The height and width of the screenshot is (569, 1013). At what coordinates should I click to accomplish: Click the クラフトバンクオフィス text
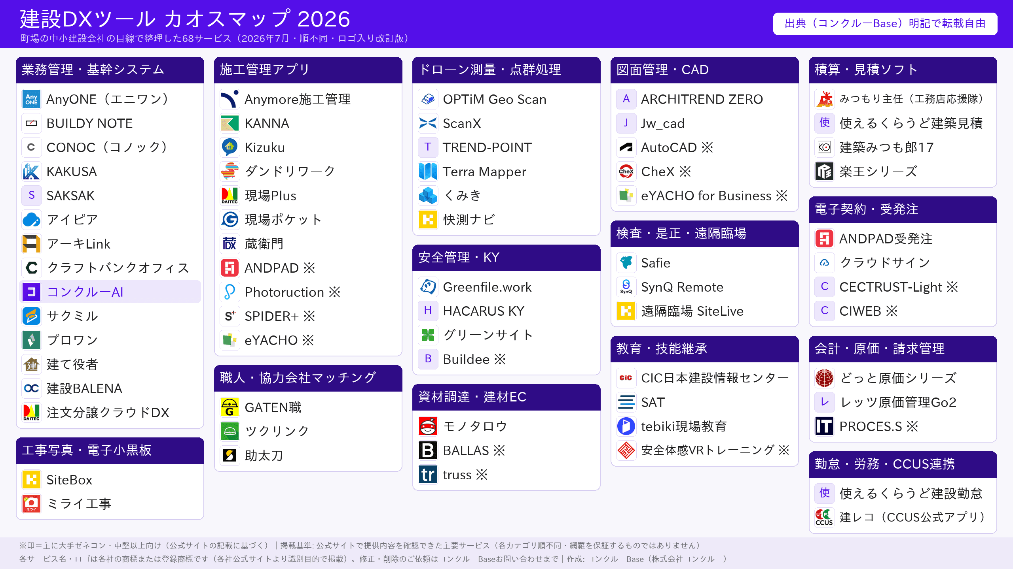[x=118, y=268]
